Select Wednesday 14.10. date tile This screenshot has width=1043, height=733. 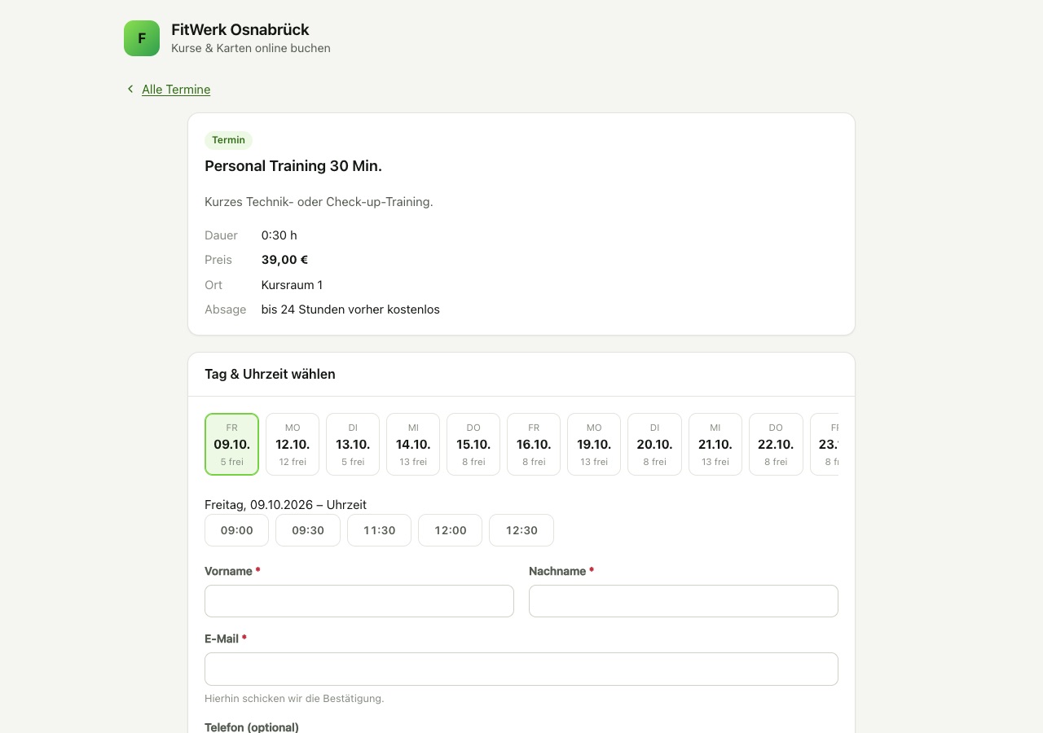pos(413,444)
